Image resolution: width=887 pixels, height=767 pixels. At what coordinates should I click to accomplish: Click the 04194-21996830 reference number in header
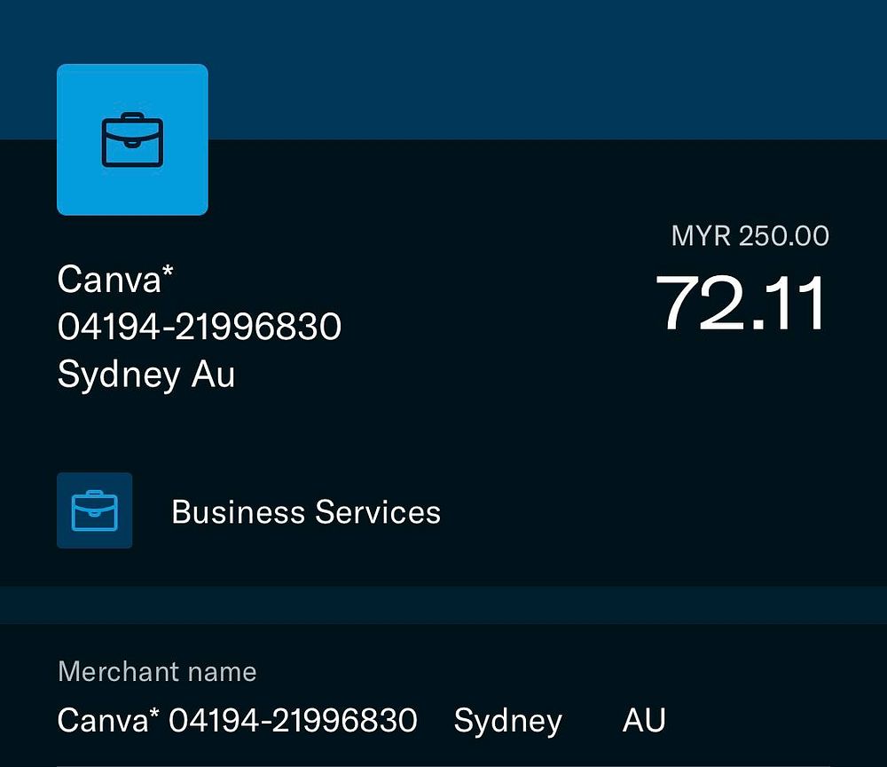[200, 327]
